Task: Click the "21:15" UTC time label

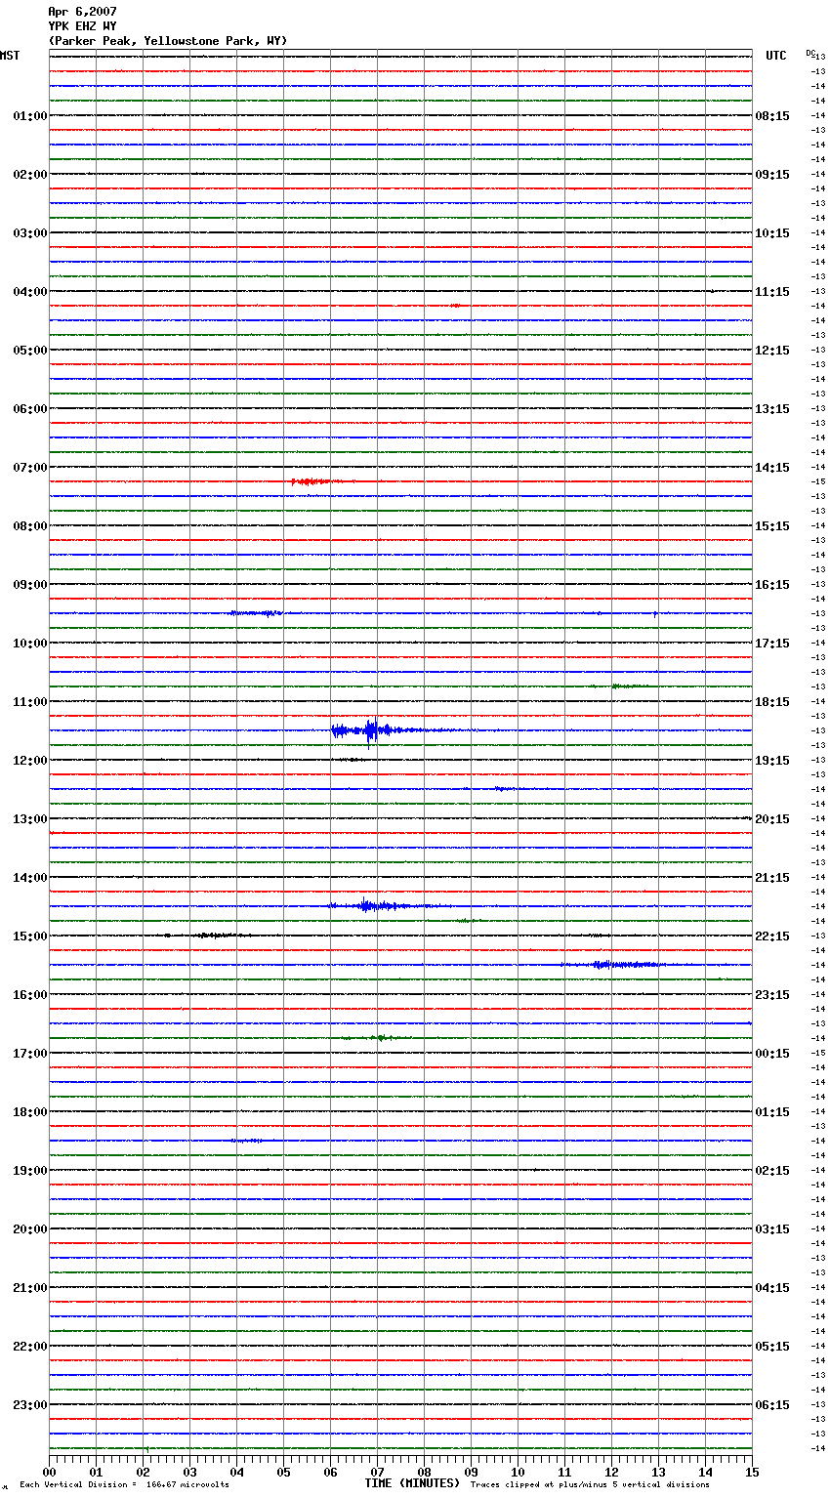Action: click(x=772, y=878)
